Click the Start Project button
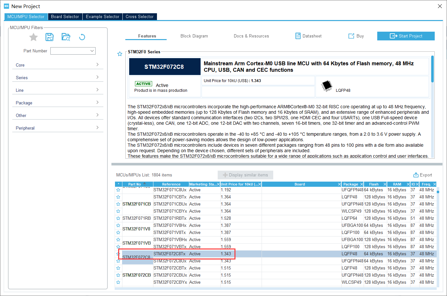This screenshot has width=447, height=296. [x=406, y=36]
